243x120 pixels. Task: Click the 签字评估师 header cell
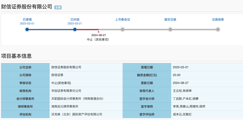point(147,114)
